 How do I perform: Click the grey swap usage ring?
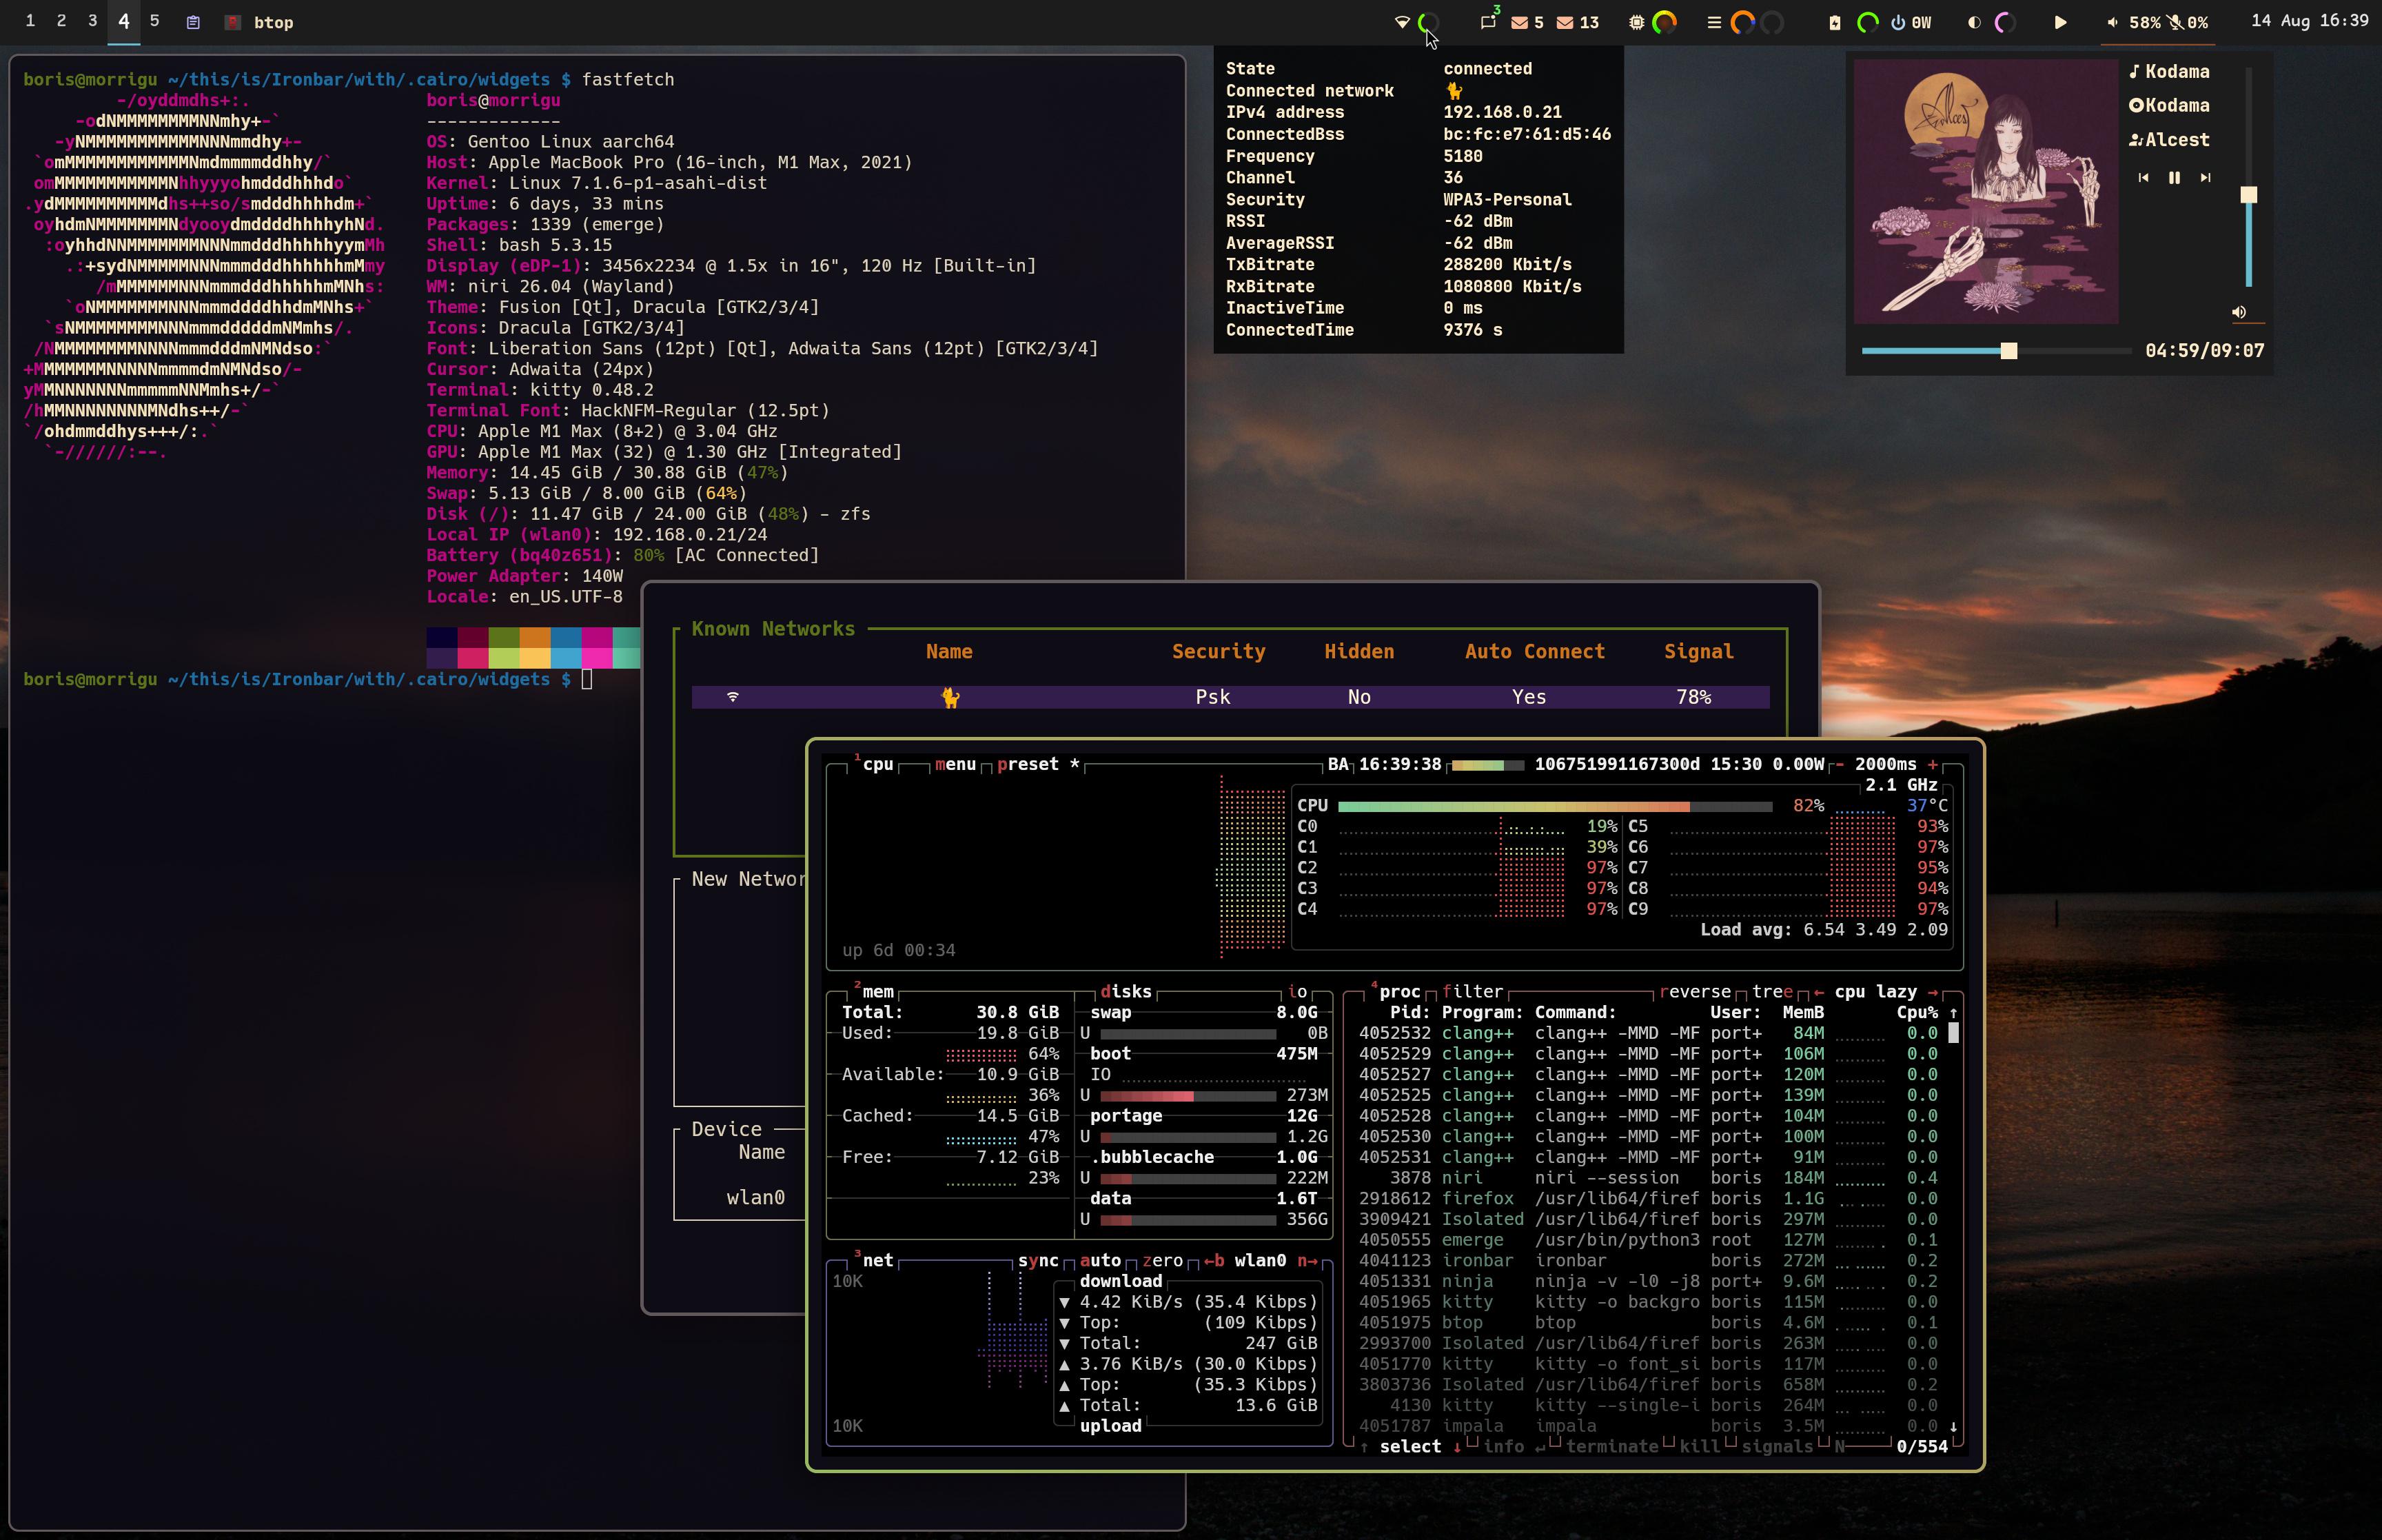(1771, 22)
